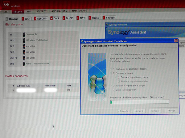Click the 'Décodeur TV' status text
Screen dimensions: 185x138
(x=31, y=34)
